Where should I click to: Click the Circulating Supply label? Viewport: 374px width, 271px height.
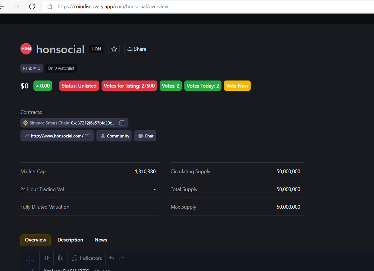(190, 171)
